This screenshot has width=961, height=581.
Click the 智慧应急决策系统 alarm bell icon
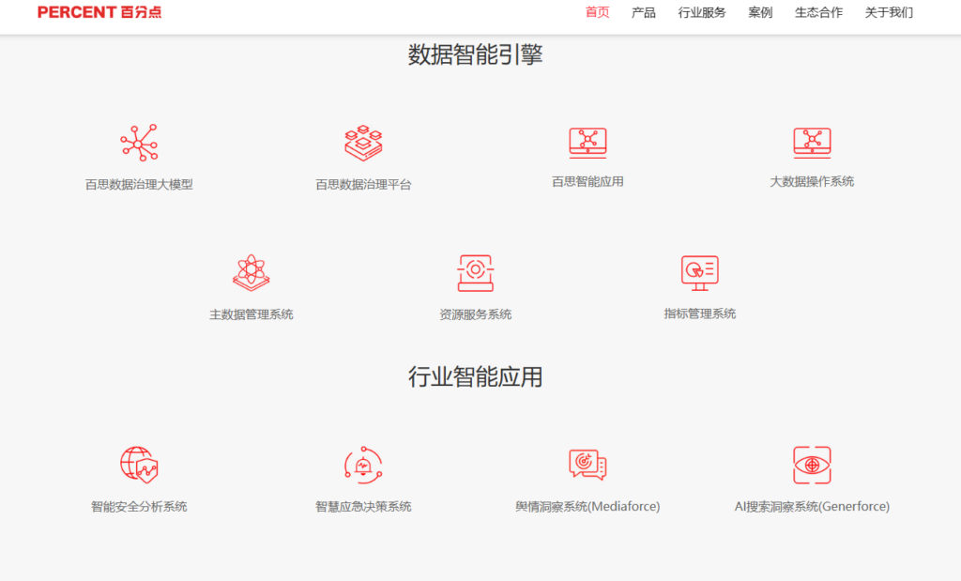click(x=364, y=466)
